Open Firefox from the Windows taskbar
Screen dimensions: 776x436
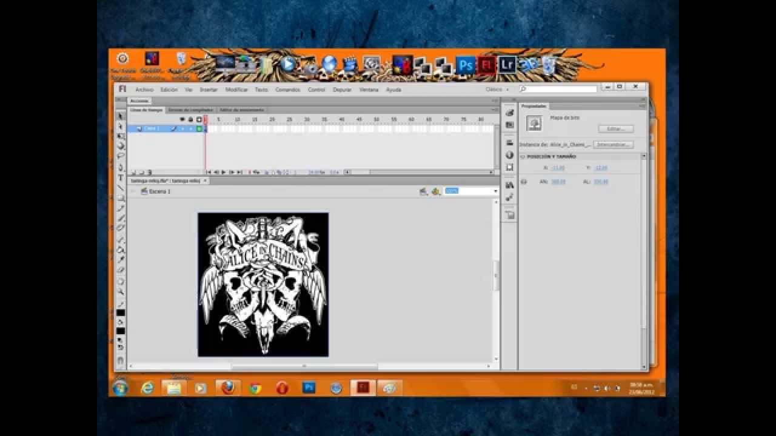[x=228, y=388]
